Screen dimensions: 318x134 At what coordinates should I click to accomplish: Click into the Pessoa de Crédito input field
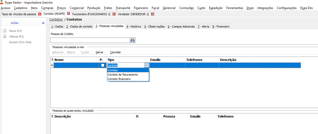[90, 40]
